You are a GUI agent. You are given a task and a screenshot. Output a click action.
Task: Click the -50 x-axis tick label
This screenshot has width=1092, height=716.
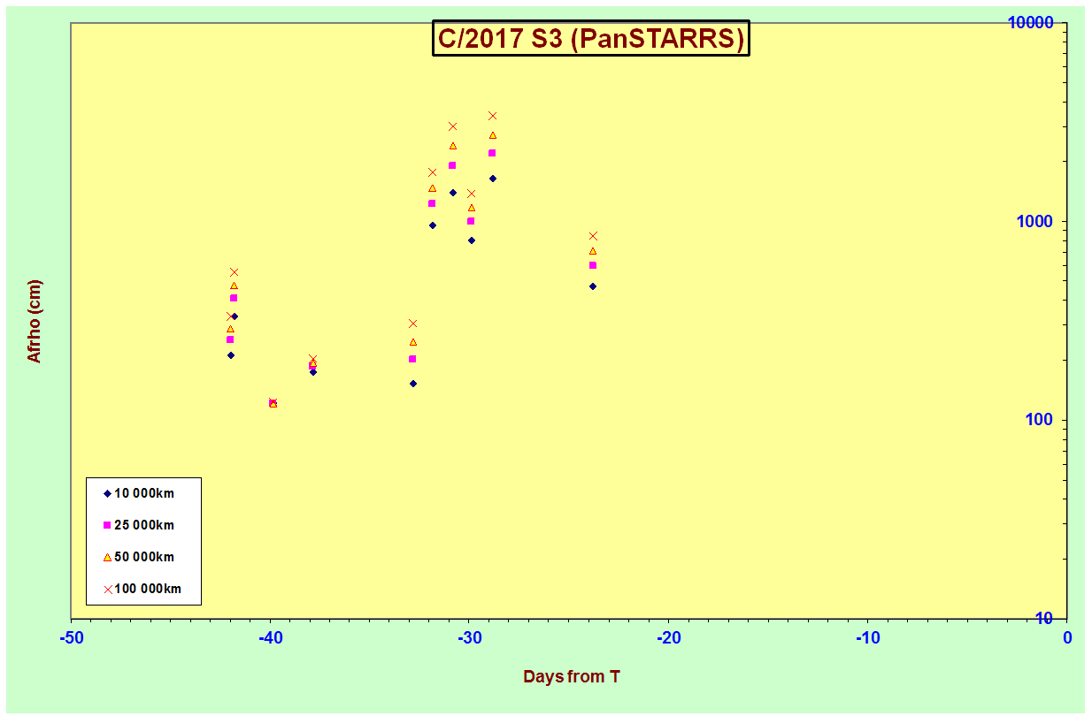point(72,638)
